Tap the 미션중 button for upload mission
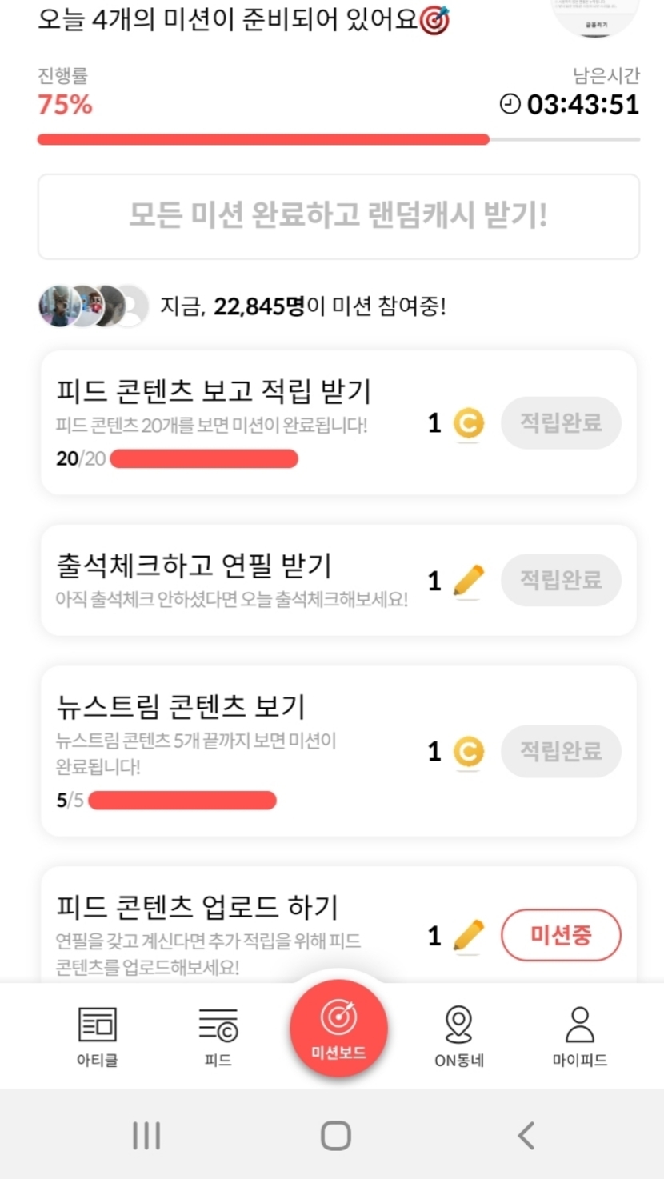The height and width of the screenshot is (1179, 664). (x=561, y=935)
